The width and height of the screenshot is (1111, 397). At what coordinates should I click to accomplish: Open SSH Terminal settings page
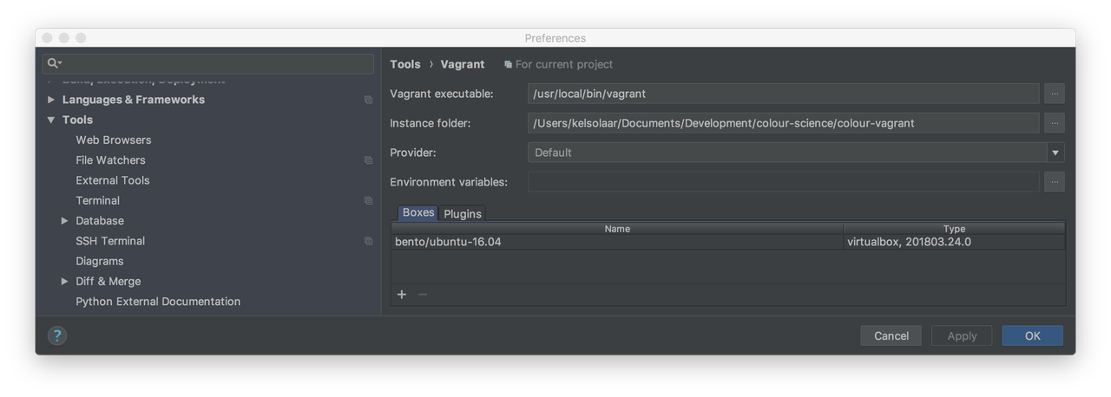point(110,241)
